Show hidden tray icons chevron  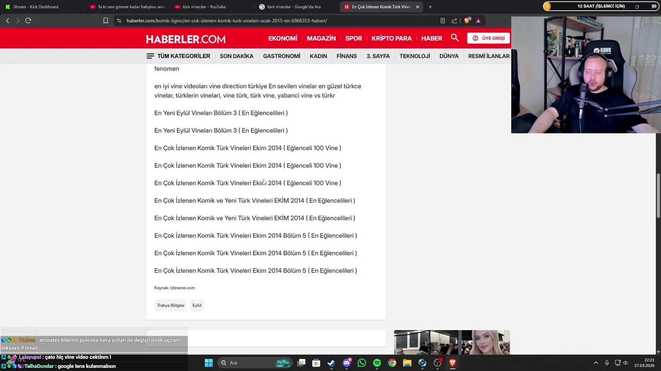[x=595, y=363]
